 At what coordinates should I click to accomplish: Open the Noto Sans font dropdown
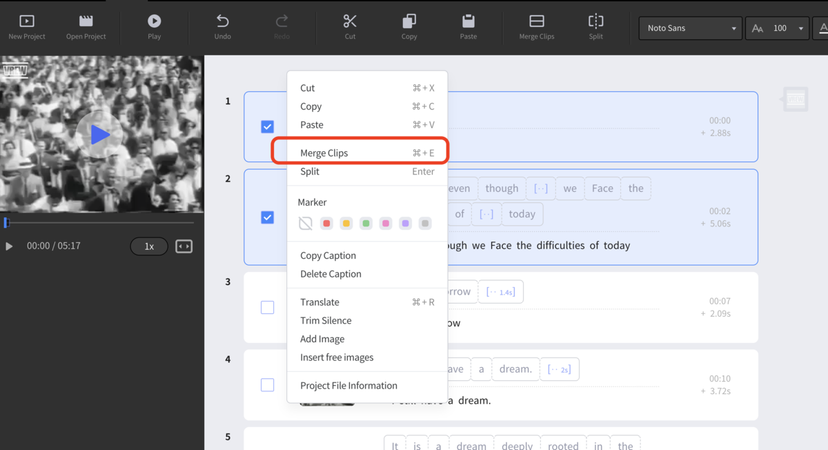click(691, 28)
